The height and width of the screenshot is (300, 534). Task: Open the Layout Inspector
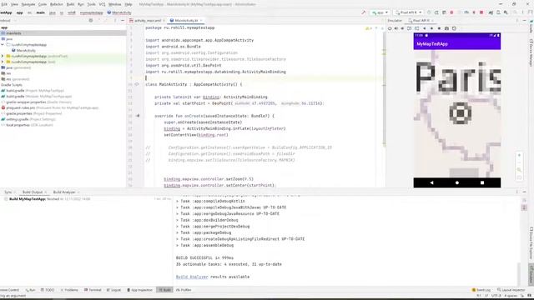tap(511, 290)
